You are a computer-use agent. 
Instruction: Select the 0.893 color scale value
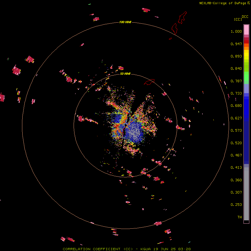pos(236,56)
